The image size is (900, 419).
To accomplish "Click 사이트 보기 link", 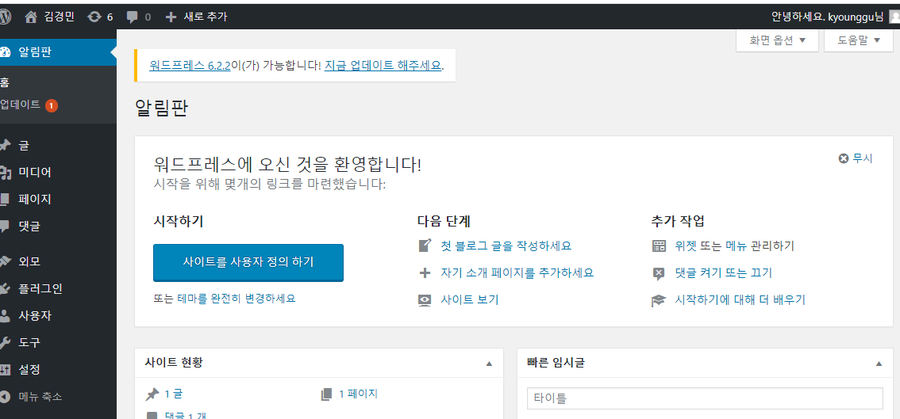I will click(x=470, y=299).
